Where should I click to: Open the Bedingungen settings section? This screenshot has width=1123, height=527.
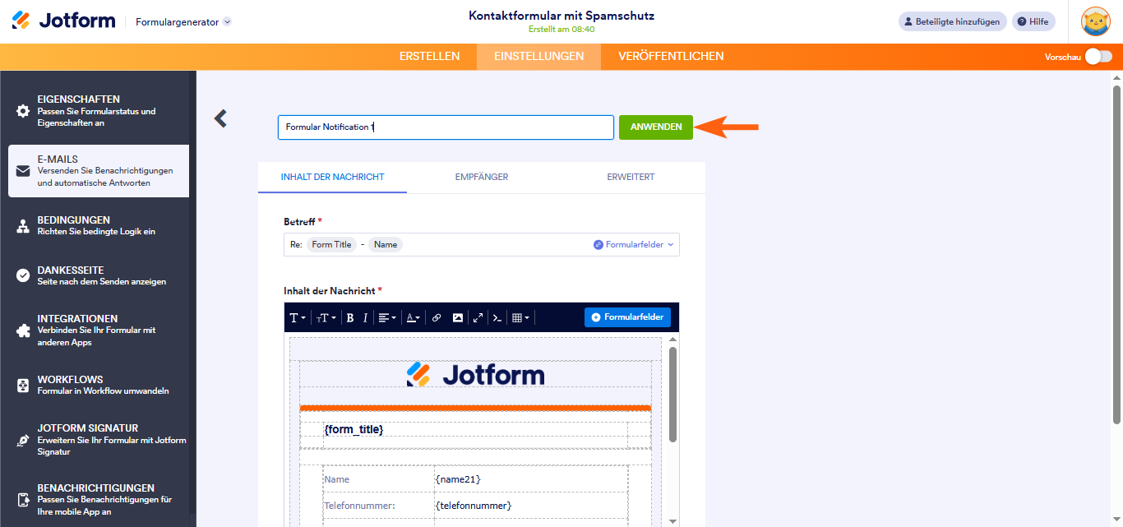click(98, 224)
